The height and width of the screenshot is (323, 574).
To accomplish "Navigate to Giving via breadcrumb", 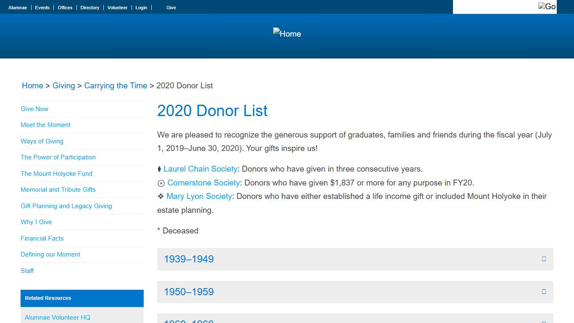I will (64, 85).
